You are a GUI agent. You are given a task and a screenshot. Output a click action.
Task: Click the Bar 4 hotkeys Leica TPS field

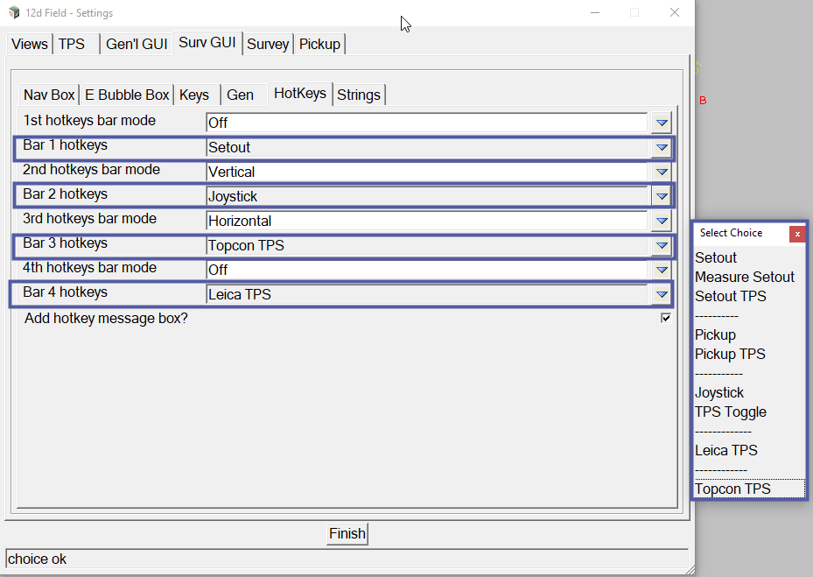(x=427, y=294)
